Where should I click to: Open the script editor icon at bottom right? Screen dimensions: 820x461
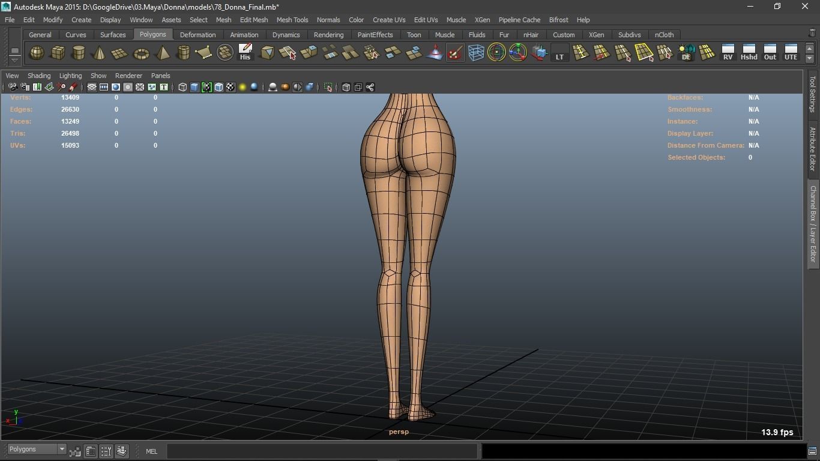click(812, 451)
